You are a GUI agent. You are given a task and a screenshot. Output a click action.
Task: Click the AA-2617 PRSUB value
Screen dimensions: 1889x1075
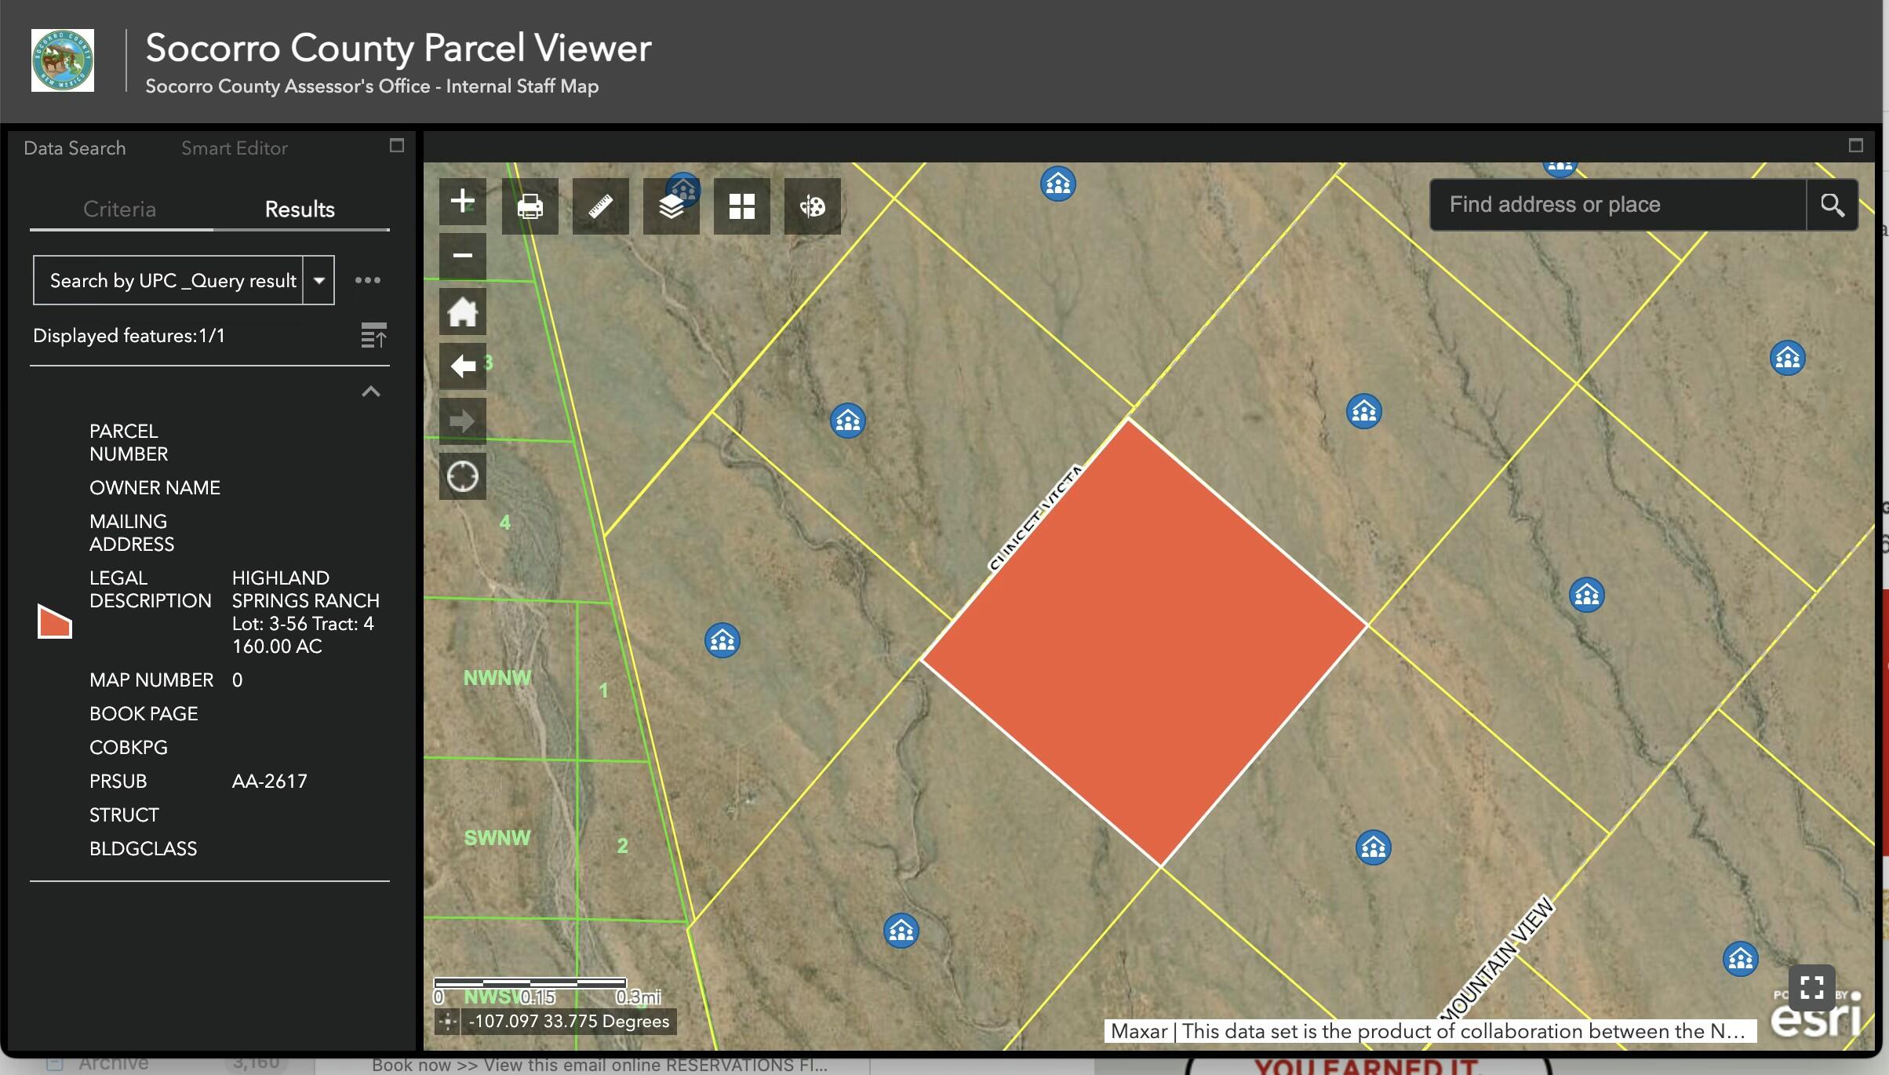click(270, 782)
